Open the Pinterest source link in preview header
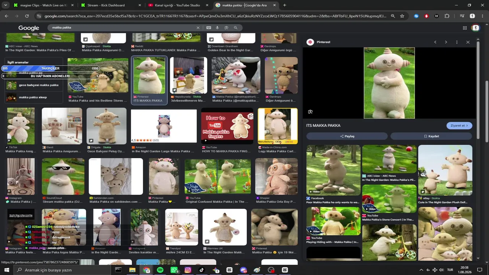The height and width of the screenshot is (275, 489). 319,42
